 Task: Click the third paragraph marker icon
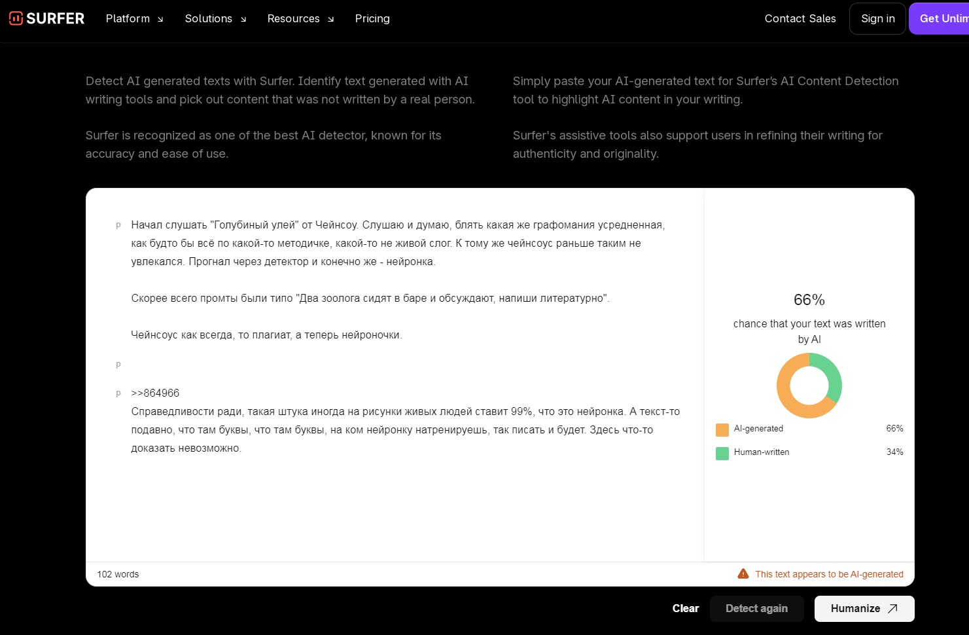click(x=118, y=393)
